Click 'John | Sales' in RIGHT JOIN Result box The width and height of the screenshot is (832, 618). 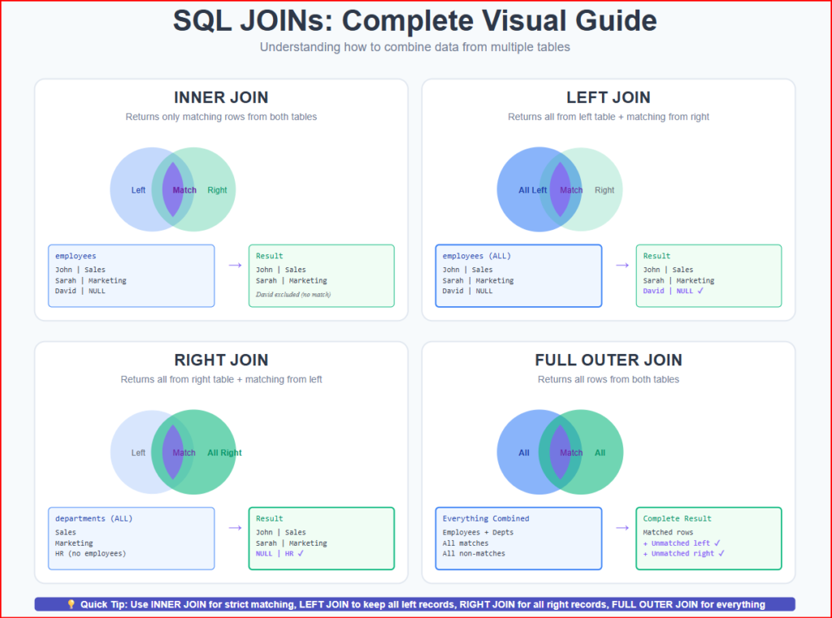[280, 532]
